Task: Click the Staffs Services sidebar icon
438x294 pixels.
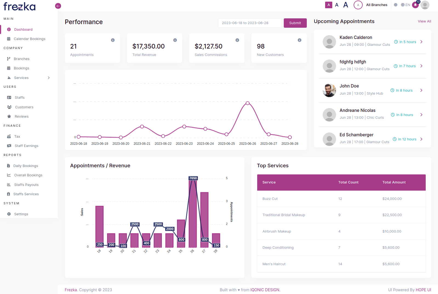Action: (8, 194)
